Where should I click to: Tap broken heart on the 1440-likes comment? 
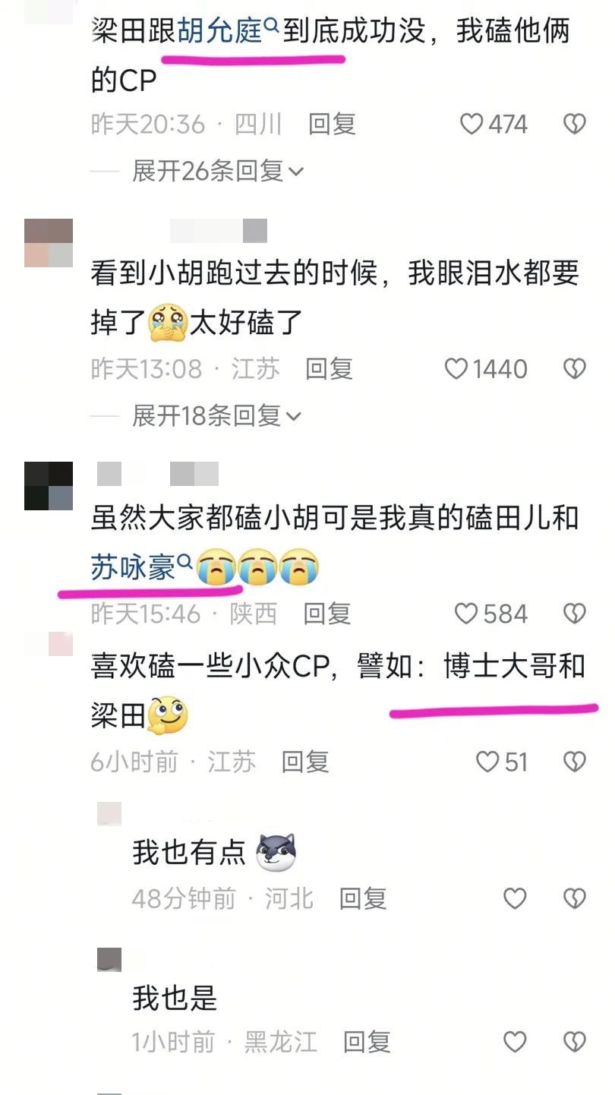(575, 369)
